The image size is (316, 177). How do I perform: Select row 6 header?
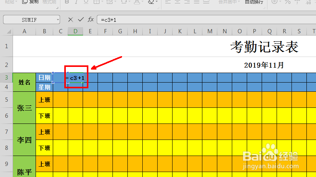click(x=7, y=115)
